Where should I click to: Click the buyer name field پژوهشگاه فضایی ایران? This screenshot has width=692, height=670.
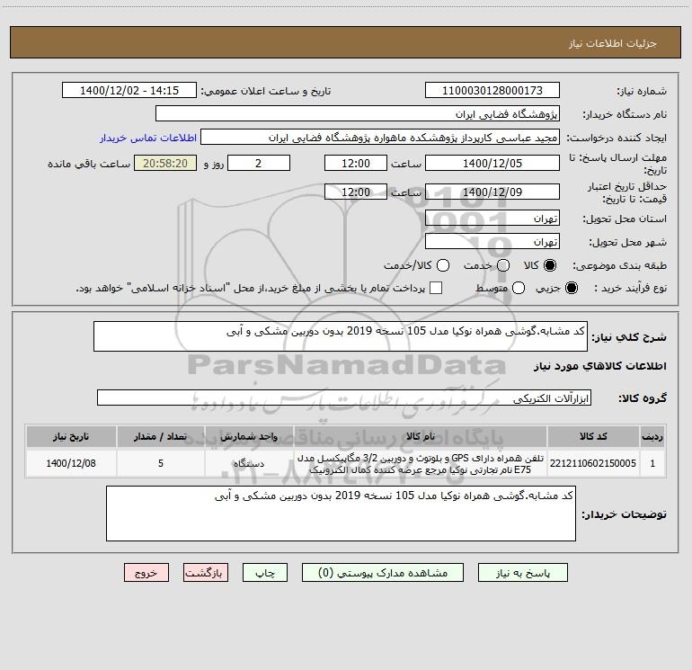(x=358, y=114)
